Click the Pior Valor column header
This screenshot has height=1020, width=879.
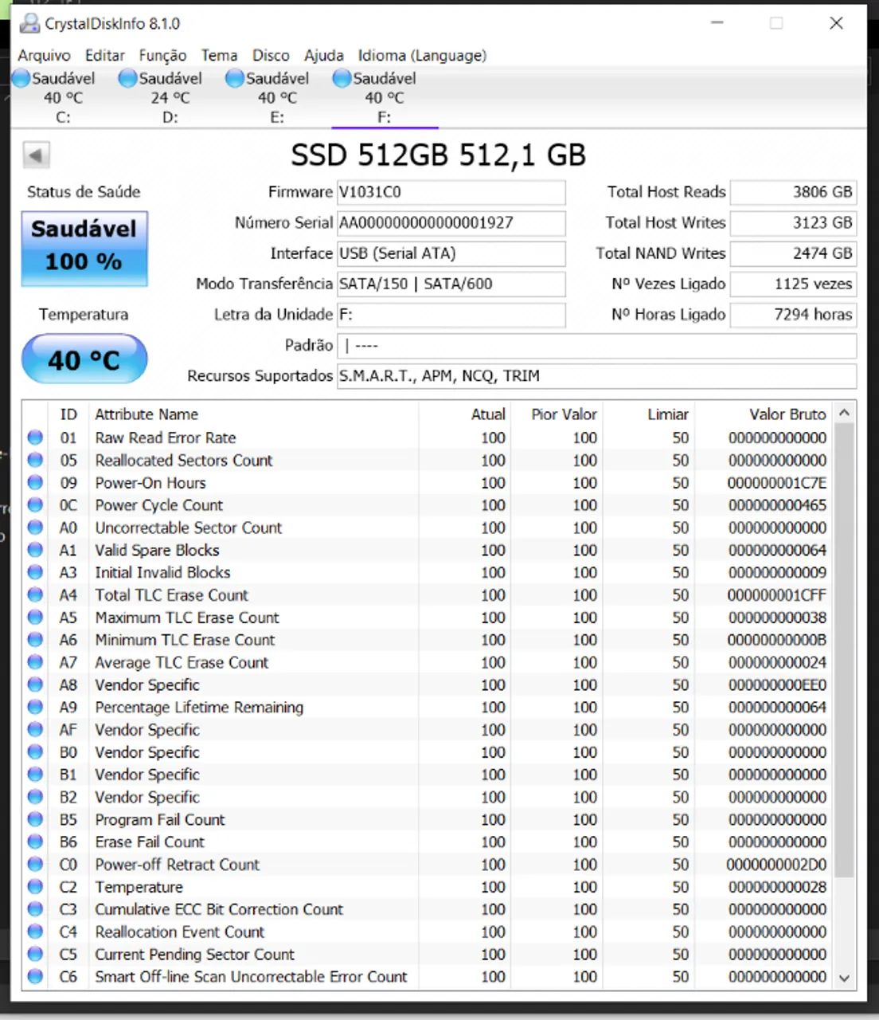pyautogui.click(x=556, y=414)
